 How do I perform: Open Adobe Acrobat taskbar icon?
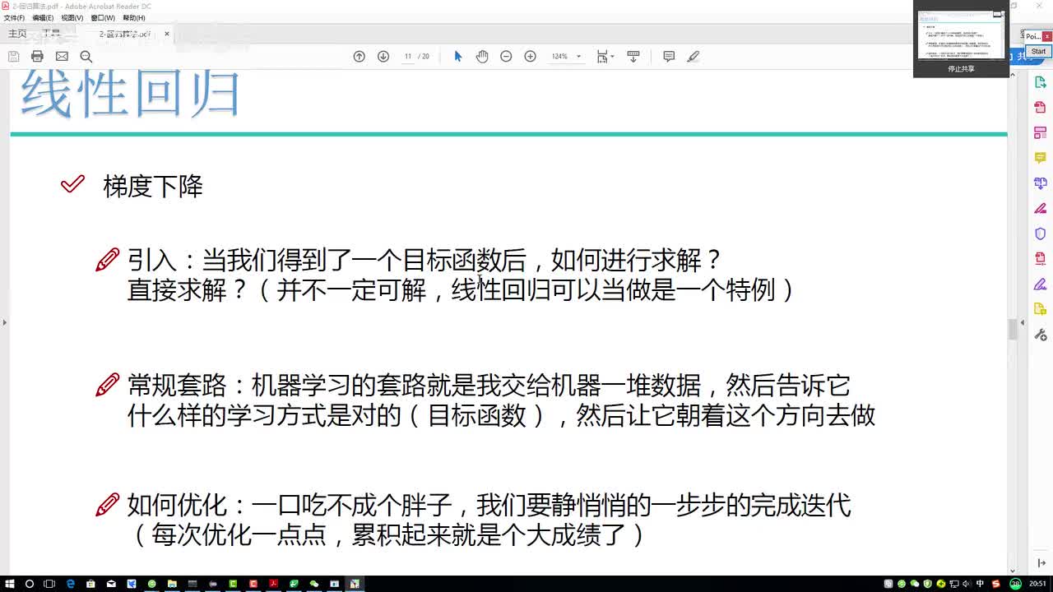[273, 584]
